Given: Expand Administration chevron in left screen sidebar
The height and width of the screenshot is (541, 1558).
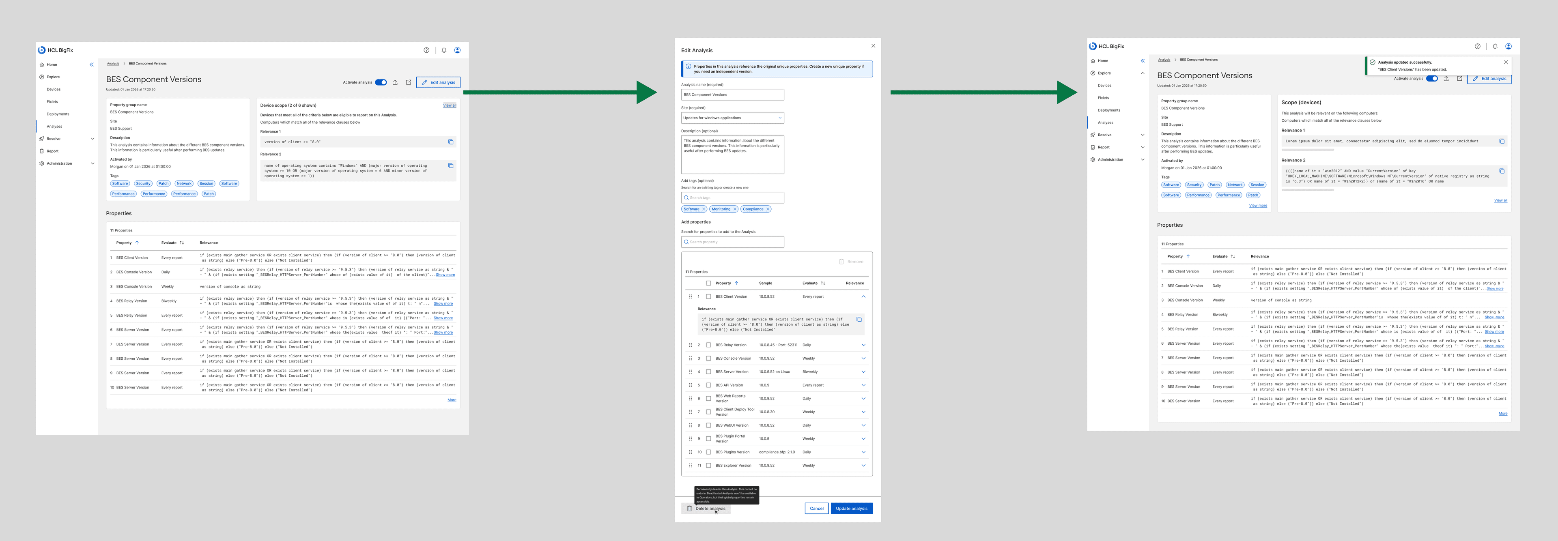Looking at the screenshot, I should click(93, 164).
